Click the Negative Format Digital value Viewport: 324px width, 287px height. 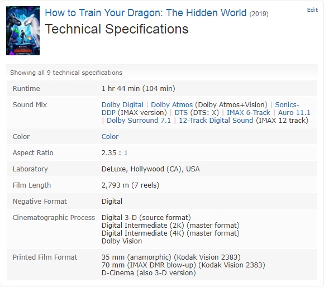tap(112, 202)
